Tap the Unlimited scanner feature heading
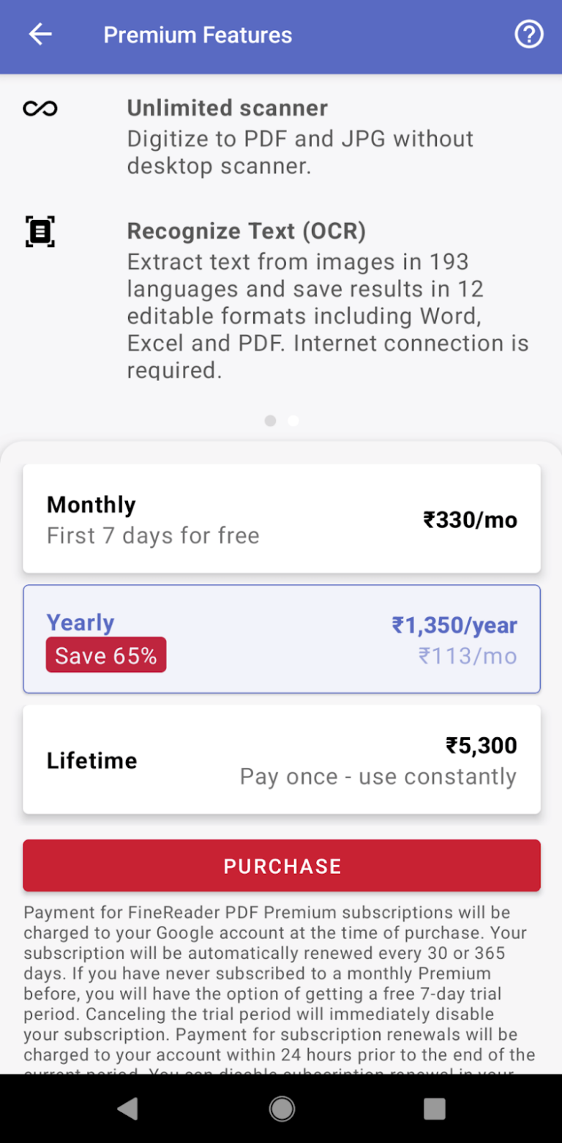Screen dimensions: 562x1143 227,108
